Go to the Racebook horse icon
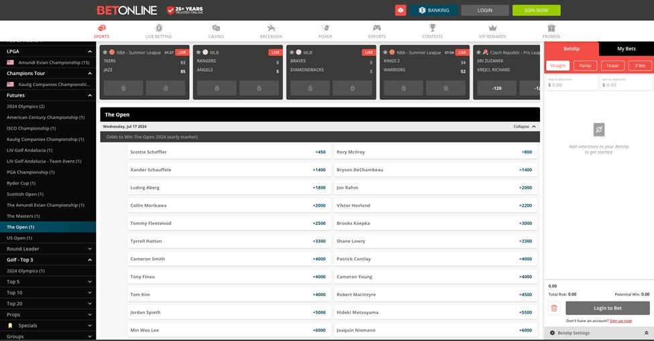Screen dimensions: 654x341 (x=271, y=28)
